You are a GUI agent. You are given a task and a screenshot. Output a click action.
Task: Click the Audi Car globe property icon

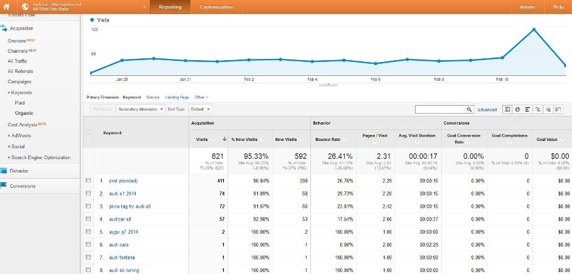(25, 7)
